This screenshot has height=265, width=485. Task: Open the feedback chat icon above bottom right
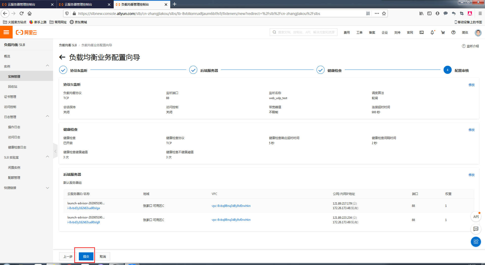476,229
